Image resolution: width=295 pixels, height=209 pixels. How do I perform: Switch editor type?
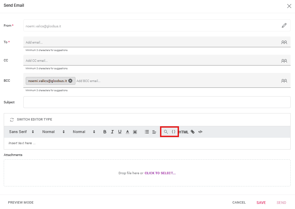point(31,120)
